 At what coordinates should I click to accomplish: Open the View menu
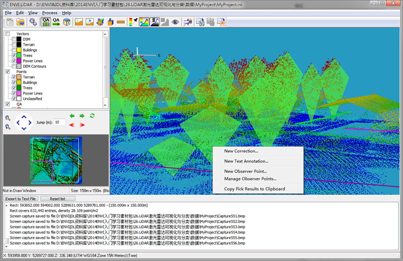(33, 13)
